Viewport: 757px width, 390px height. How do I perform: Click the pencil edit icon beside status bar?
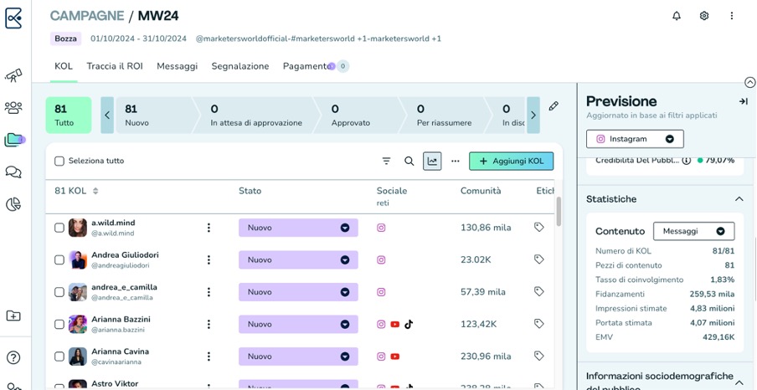click(x=554, y=107)
